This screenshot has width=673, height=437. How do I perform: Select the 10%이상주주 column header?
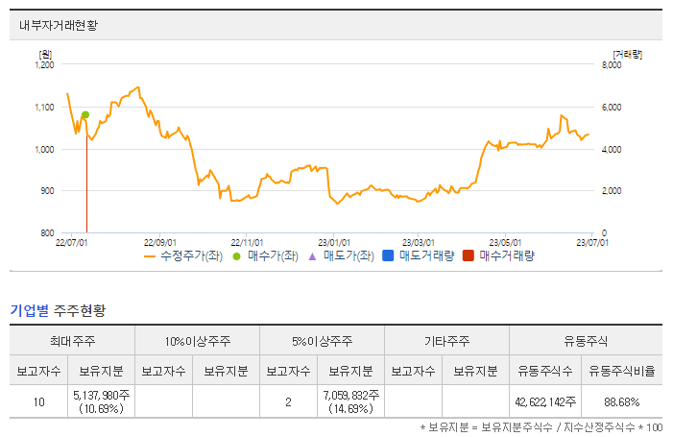click(198, 341)
